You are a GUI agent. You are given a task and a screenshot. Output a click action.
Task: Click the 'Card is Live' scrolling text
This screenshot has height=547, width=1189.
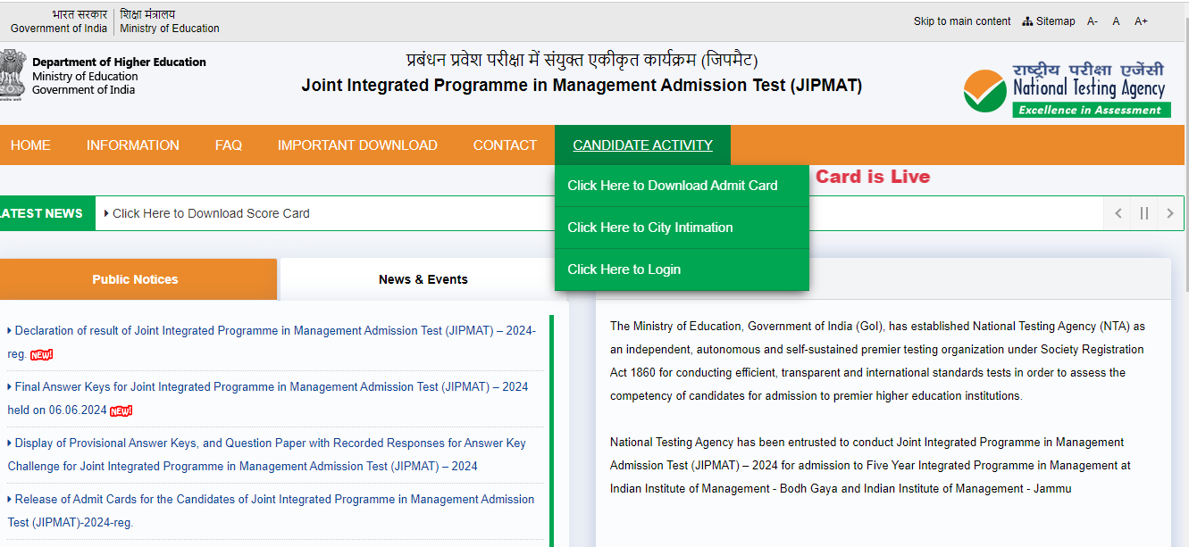(x=873, y=177)
